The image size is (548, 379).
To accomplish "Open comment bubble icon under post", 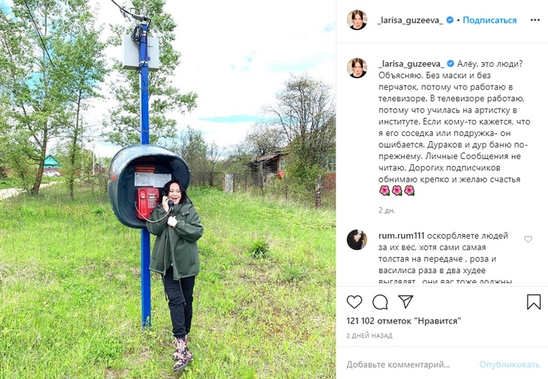I will pyautogui.click(x=380, y=302).
